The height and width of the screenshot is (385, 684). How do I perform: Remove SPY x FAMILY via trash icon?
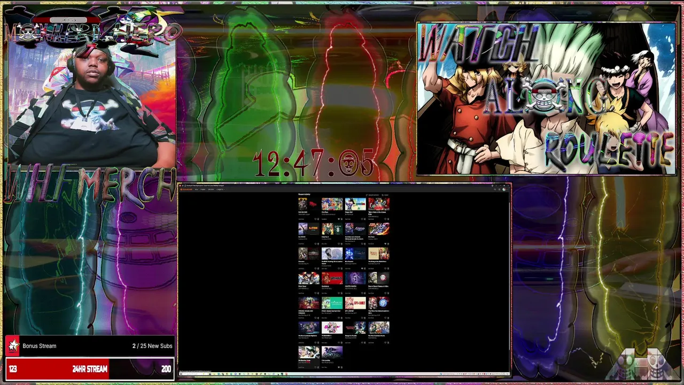coord(364,318)
